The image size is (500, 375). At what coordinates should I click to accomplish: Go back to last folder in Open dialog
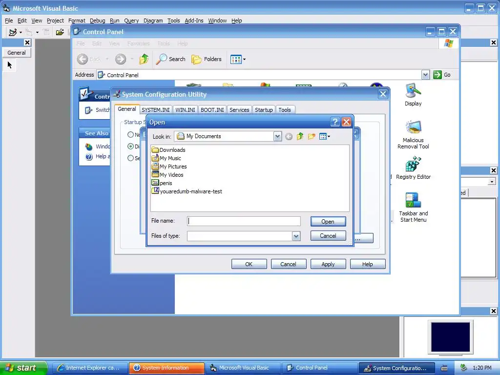coord(289,137)
